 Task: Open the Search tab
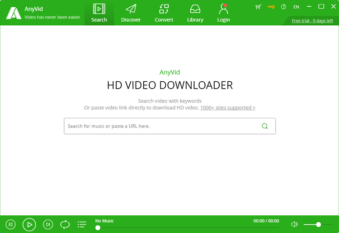tap(99, 13)
